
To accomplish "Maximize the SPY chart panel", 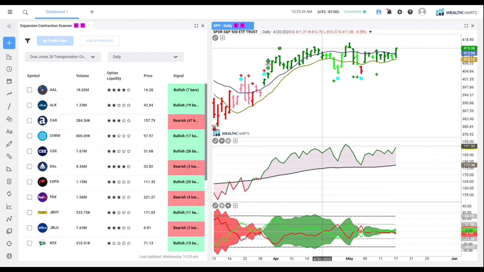I will [466, 26].
